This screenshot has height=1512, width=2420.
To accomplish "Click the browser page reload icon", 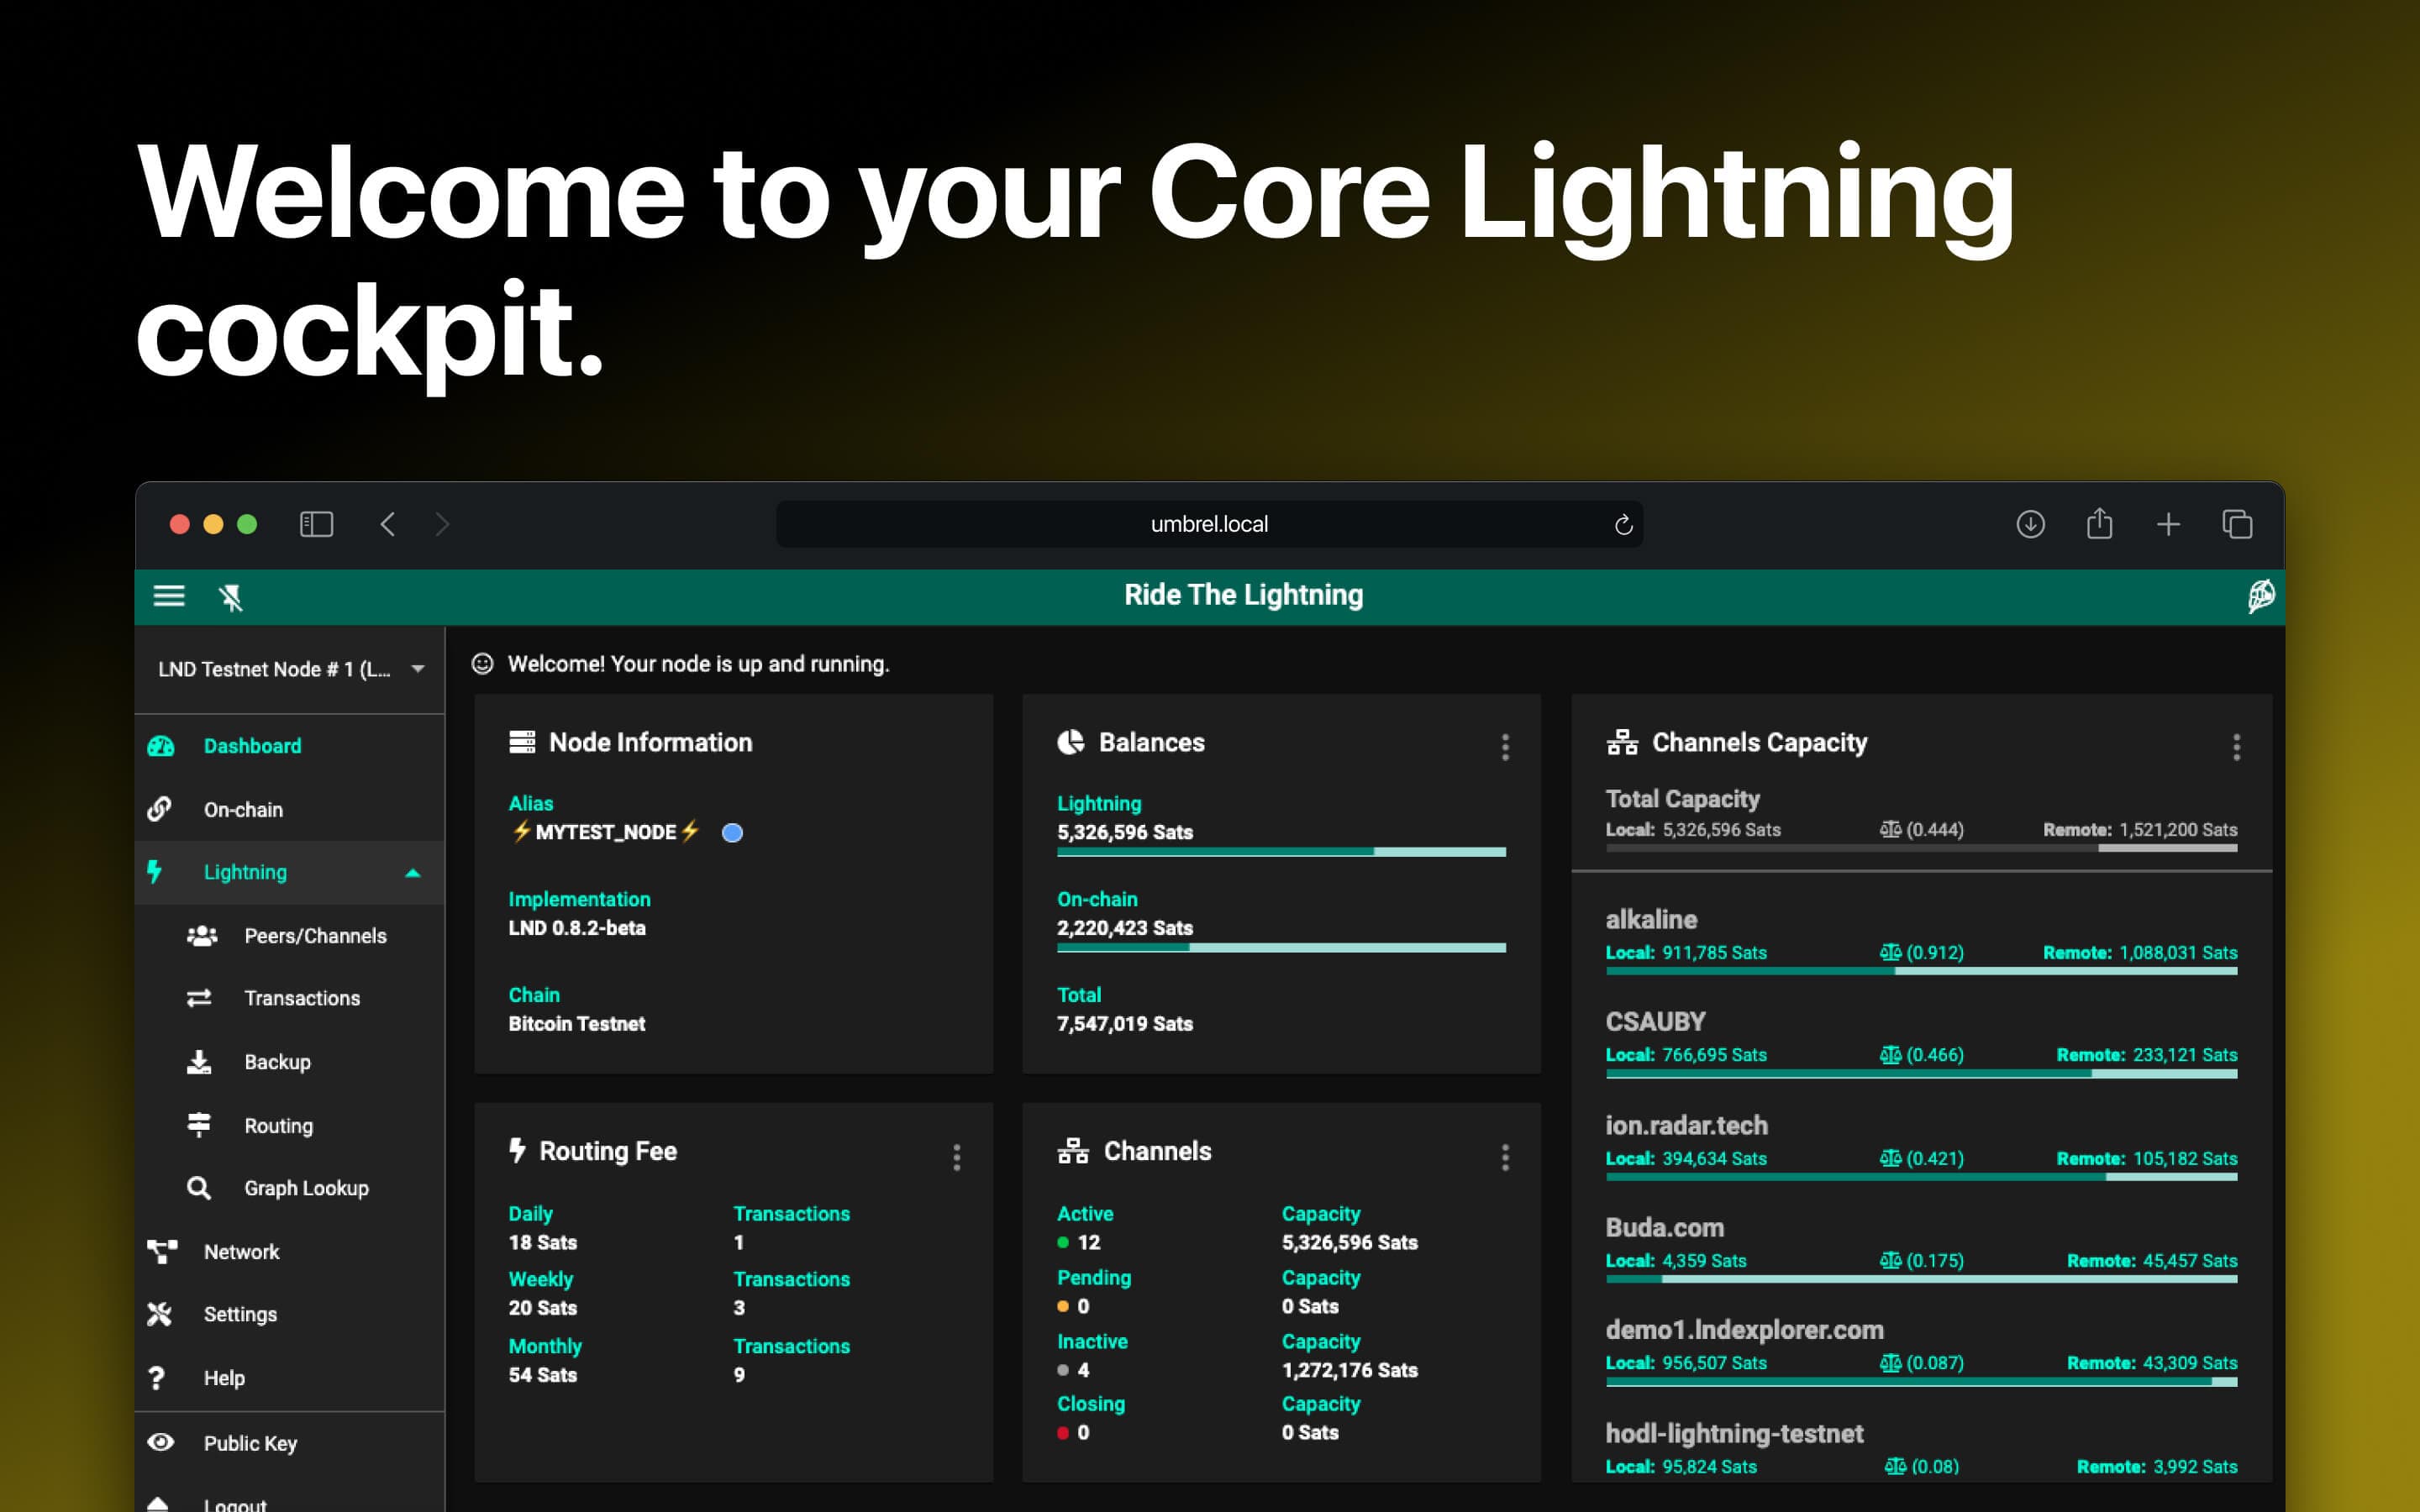I will point(1623,524).
